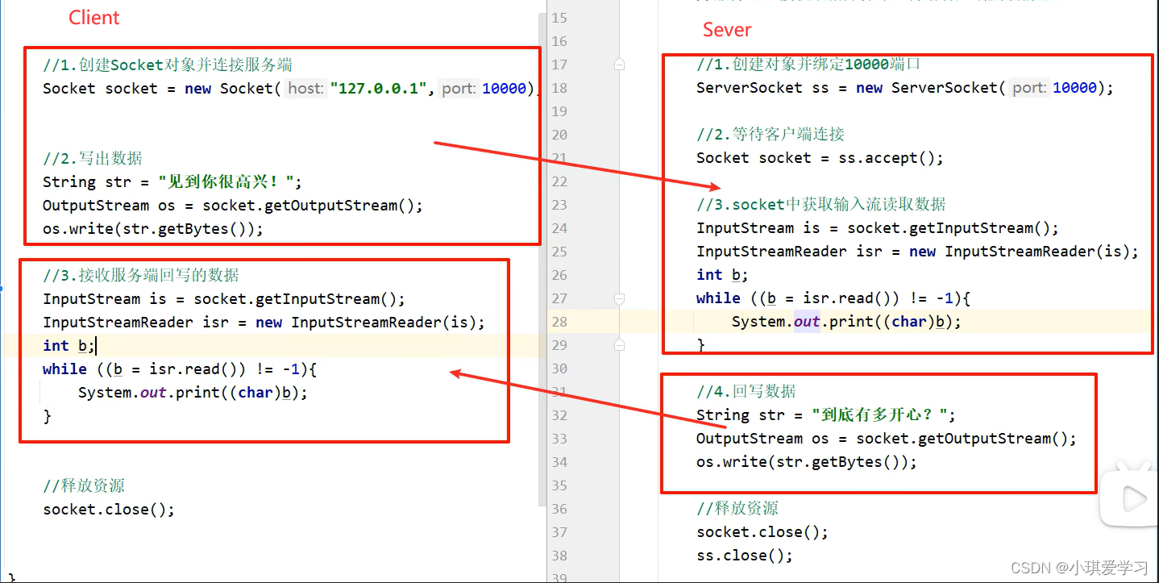This screenshot has width=1159, height=583.
Task: Click the "//释放资源" comment on line 36
Action: (x=737, y=509)
